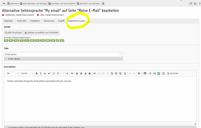The image size is (201, 128).
Task: Click the copy icon in editor toolbar
Action: (x=108, y=73)
